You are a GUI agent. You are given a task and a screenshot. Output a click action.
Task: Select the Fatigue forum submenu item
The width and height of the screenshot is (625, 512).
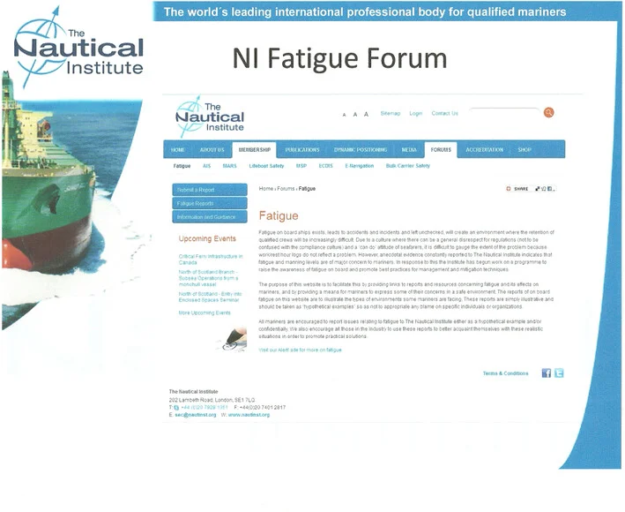[182, 166]
